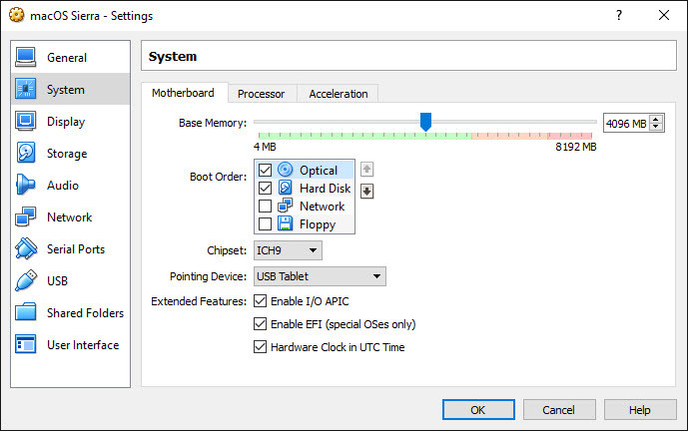Open the Shared Folders icon

pyautogui.click(x=25, y=312)
